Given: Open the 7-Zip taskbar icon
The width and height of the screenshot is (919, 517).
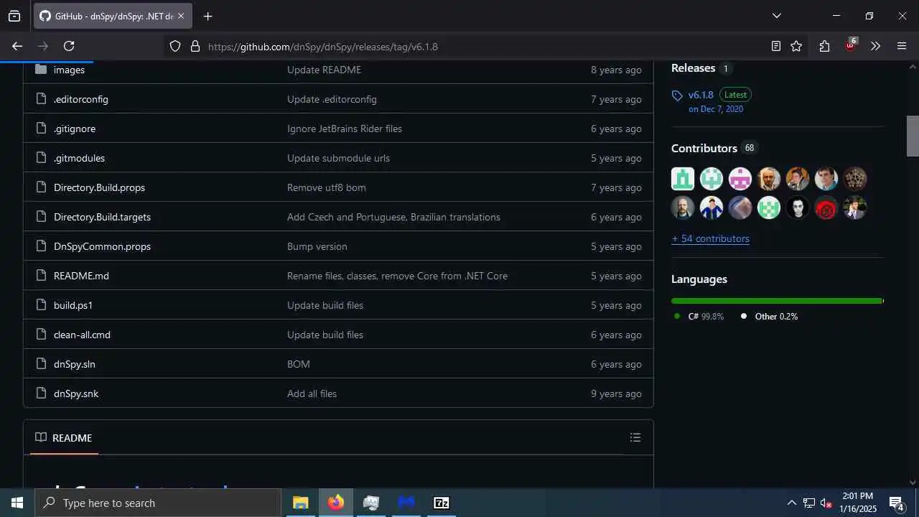Looking at the screenshot, I should point(442,503).
